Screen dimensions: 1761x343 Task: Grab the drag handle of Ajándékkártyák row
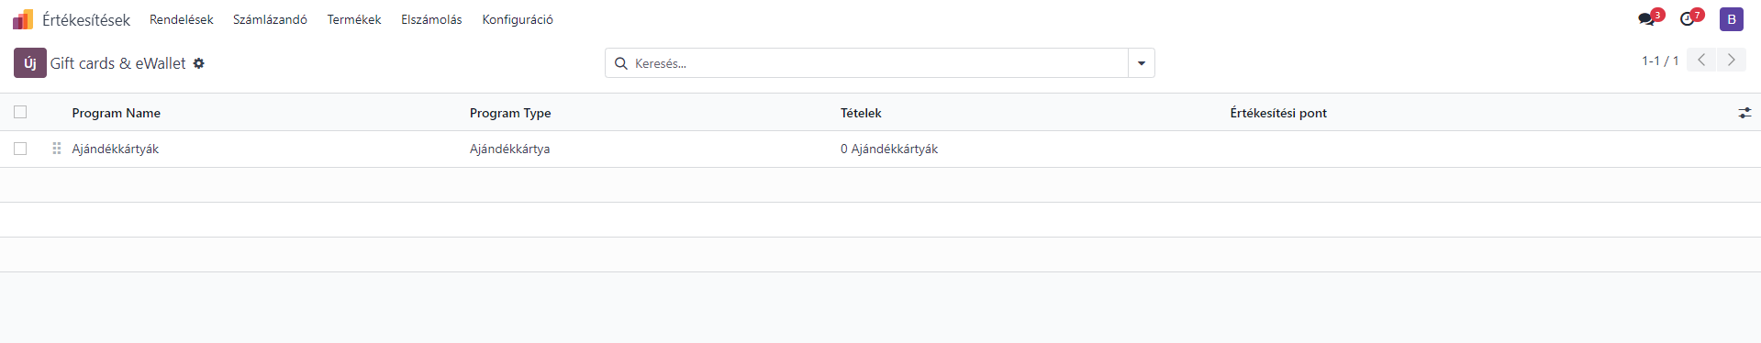(57, 149)
